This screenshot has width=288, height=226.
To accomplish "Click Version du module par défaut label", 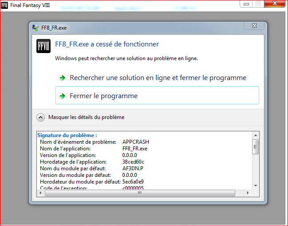I will (x=75, y=175).
